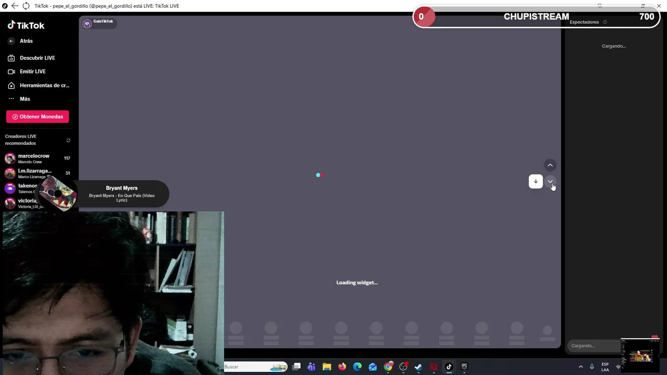Screen dimensions: 667x375
Task: Refresh recommended LIVE creators list
Action: pyautogui.click(x=68, y=140)
